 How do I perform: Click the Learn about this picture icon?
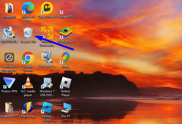click(x=9, y=58)
